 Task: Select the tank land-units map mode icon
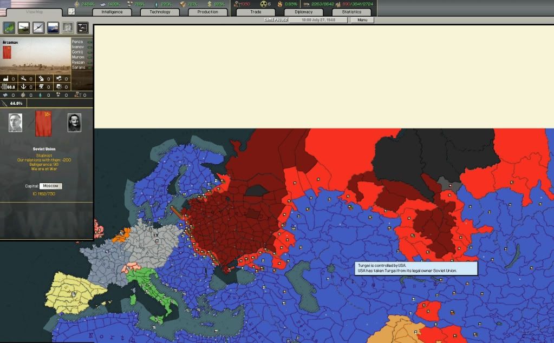24,27
